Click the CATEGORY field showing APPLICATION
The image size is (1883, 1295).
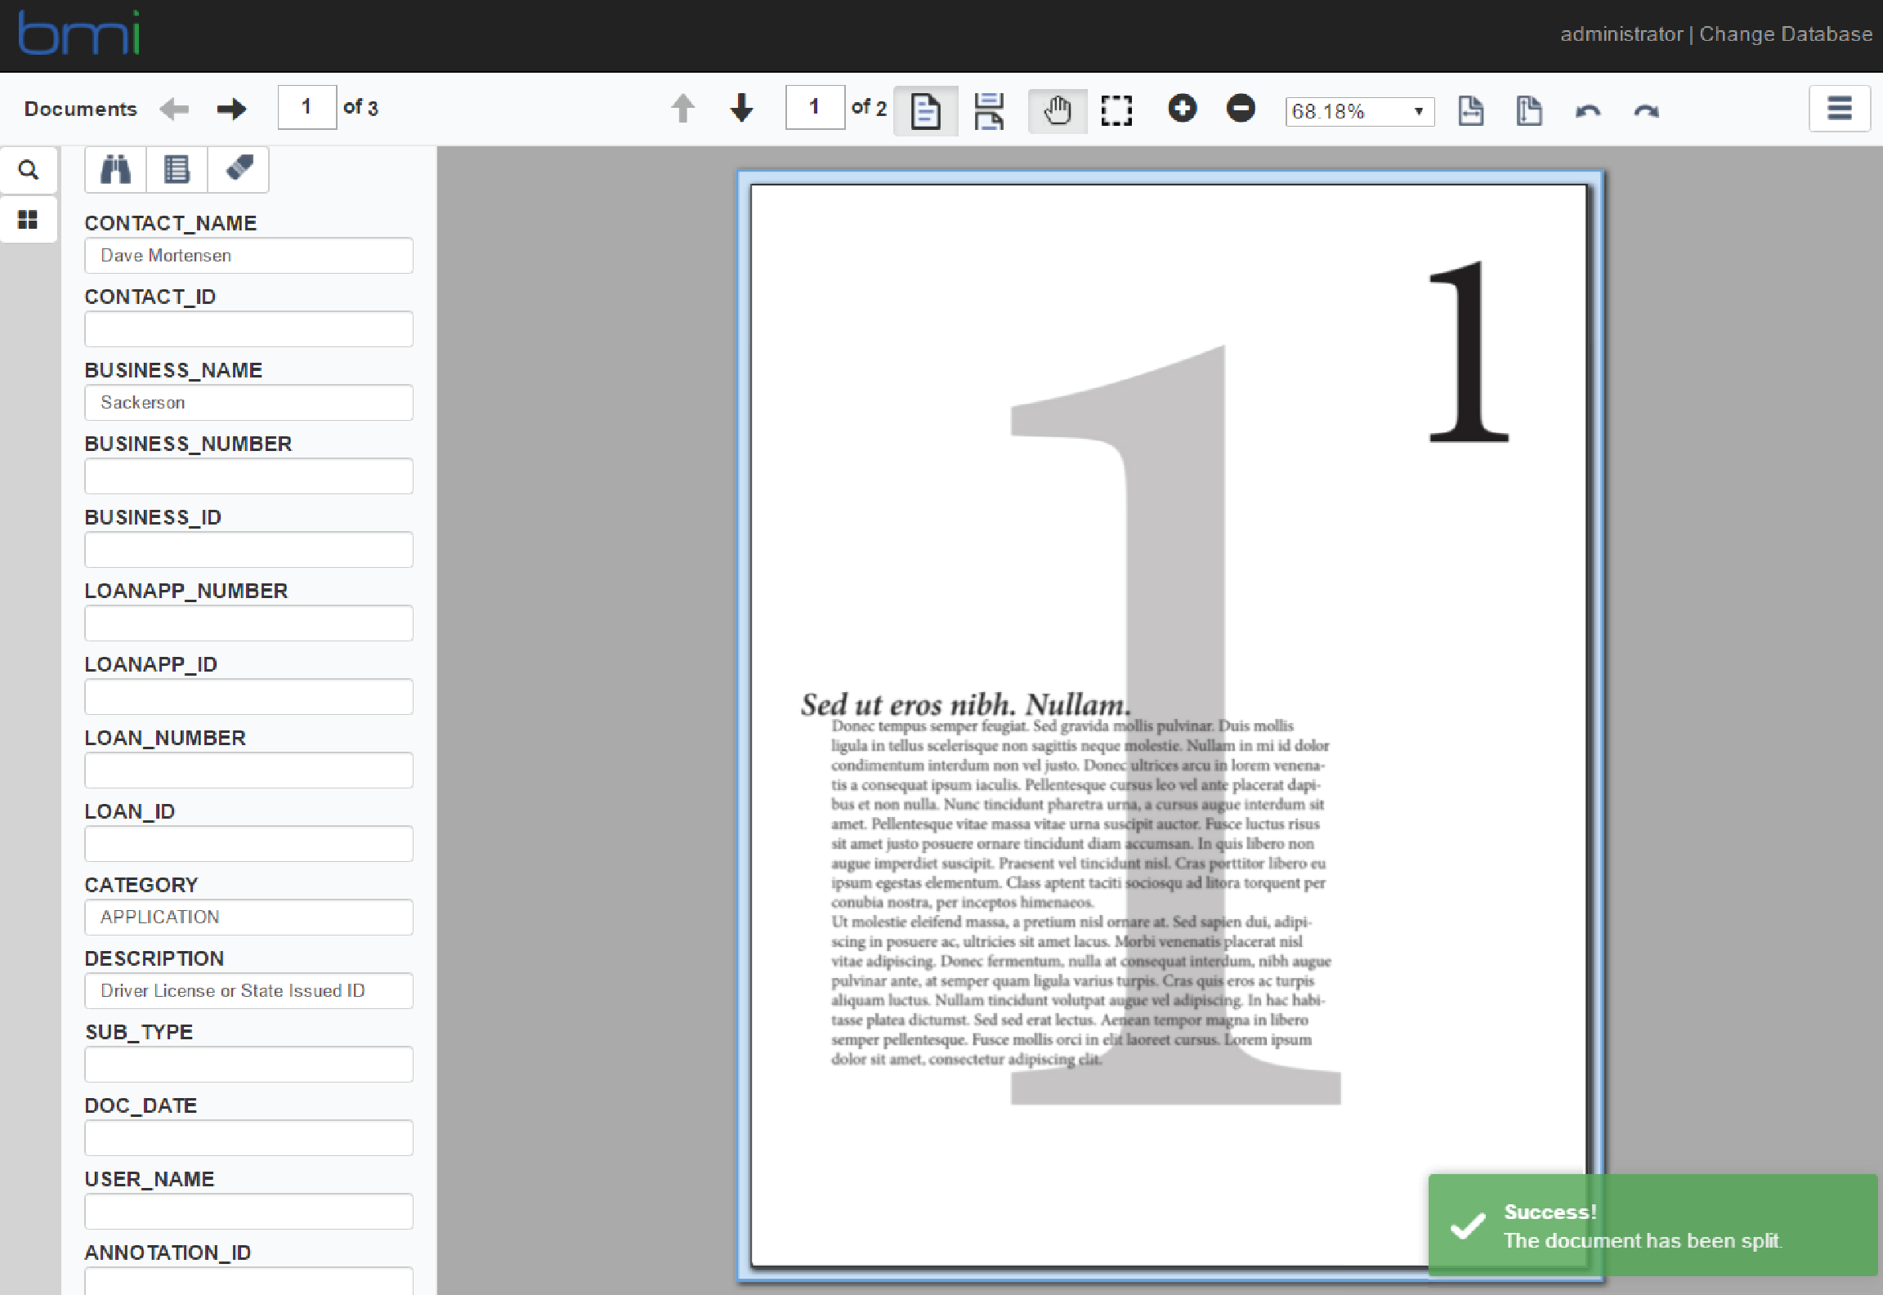tap(248, 918)
